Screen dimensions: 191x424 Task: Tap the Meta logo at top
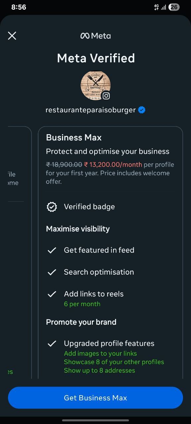[x=95, y=36]
